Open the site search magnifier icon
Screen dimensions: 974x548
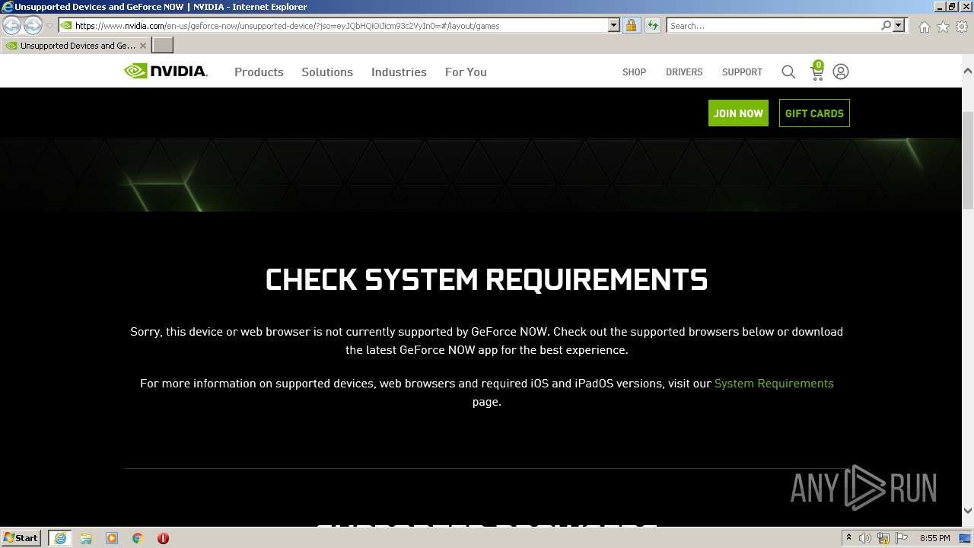788,72
